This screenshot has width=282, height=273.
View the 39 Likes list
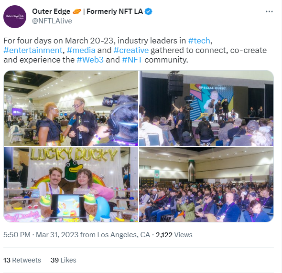pos(63,260)
